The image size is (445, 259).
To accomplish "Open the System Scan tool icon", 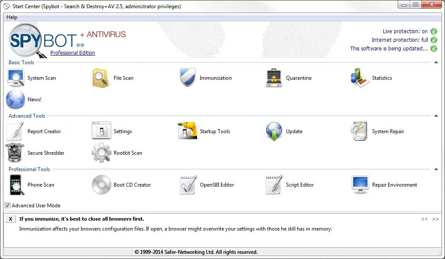I will 16,78.
